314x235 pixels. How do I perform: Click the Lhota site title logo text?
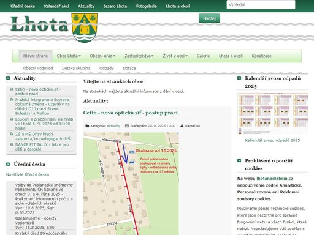[39, 24]
